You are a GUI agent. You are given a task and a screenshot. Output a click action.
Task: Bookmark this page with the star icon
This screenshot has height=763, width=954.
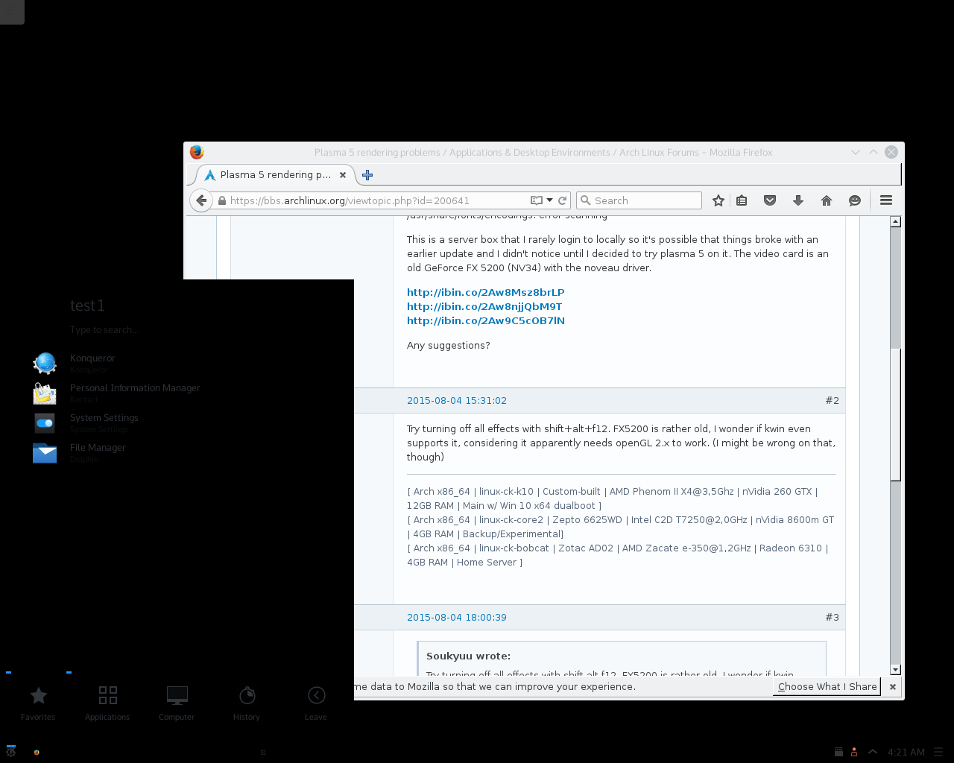click(718, 200)
